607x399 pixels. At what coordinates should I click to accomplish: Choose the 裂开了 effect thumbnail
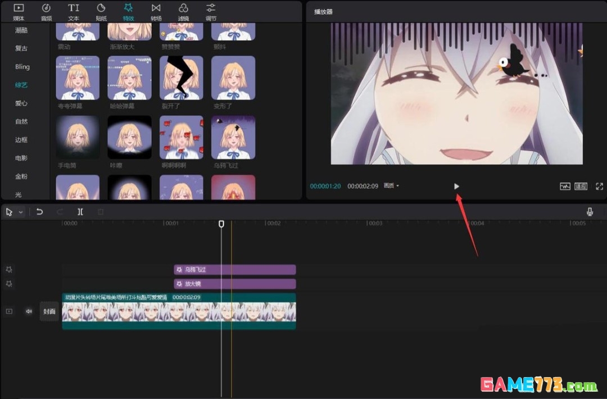click(x=181, y=78)
